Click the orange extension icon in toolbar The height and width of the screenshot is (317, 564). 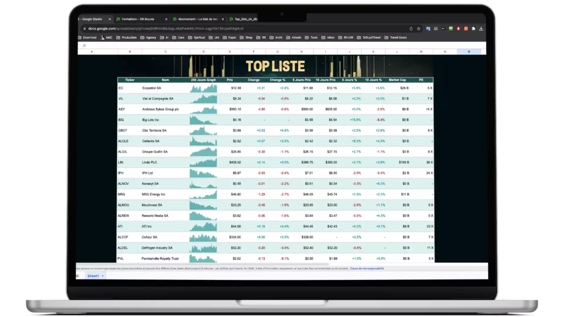[x=466, y=29]
